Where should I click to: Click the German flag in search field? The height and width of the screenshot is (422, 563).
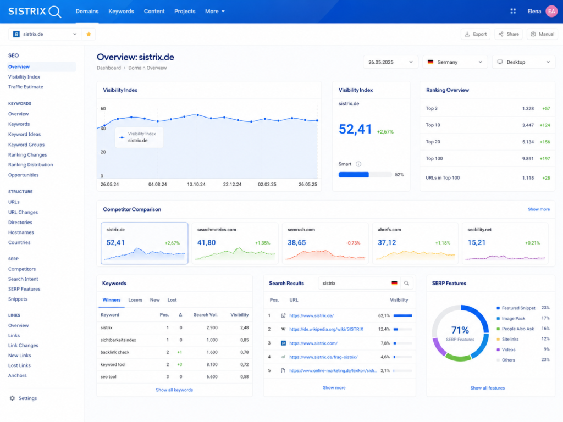pyautogui.click(x=394, y=283)
